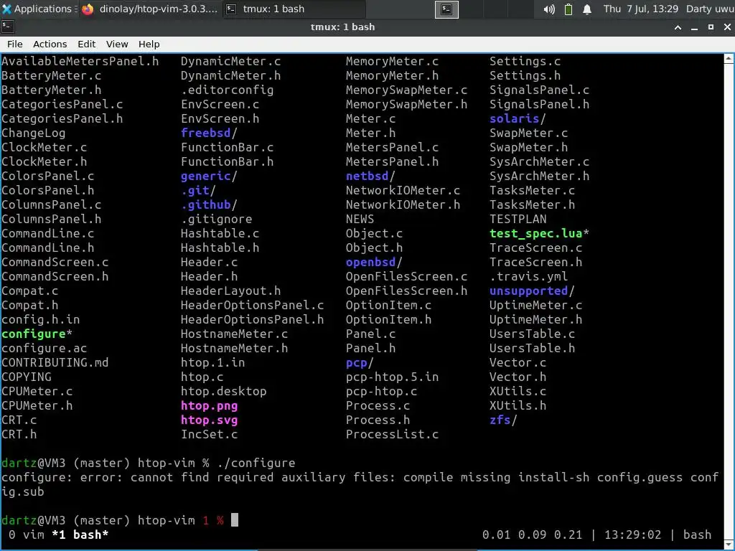
Task: Click the tmux status time 13:29:02
Action: pyautogui.click(x=632, y=534)
